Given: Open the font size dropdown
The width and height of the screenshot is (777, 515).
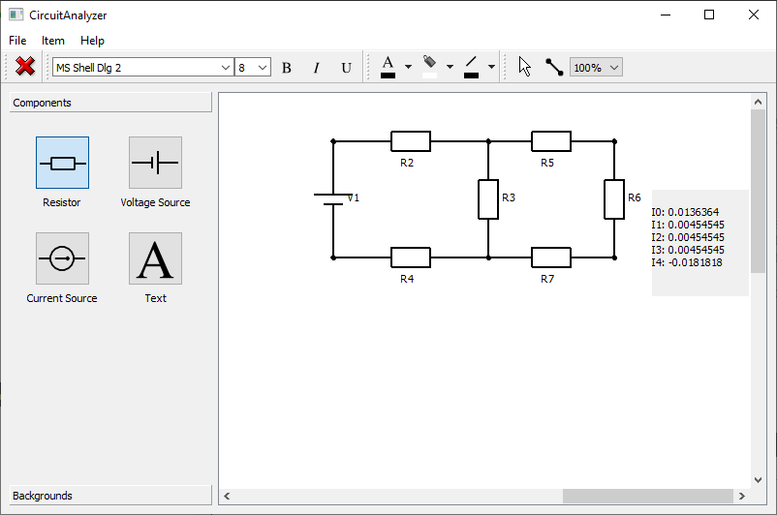Looking at the screenshot, I should [263, 68].
